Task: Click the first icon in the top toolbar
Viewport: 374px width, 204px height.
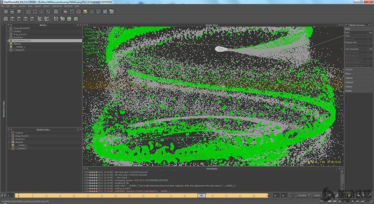Action: click(7, 11)
